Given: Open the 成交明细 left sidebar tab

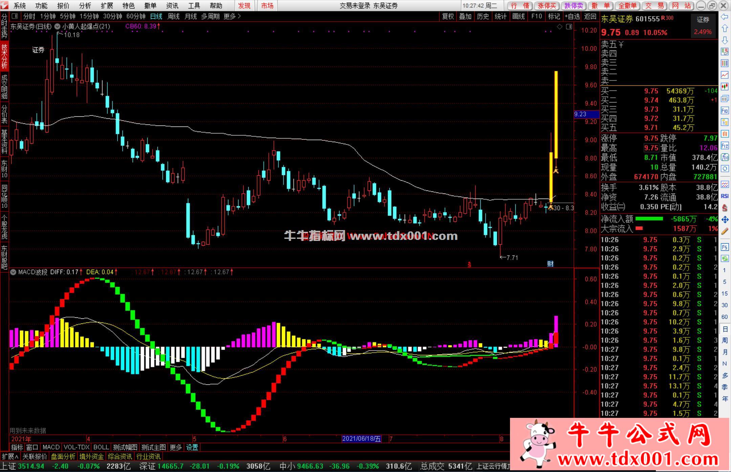Looking at the screenshot, I should coord(4,87).
